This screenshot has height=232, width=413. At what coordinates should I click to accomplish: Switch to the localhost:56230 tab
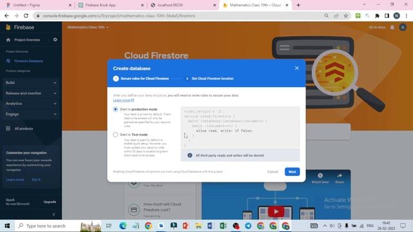(x=183, y=5)
